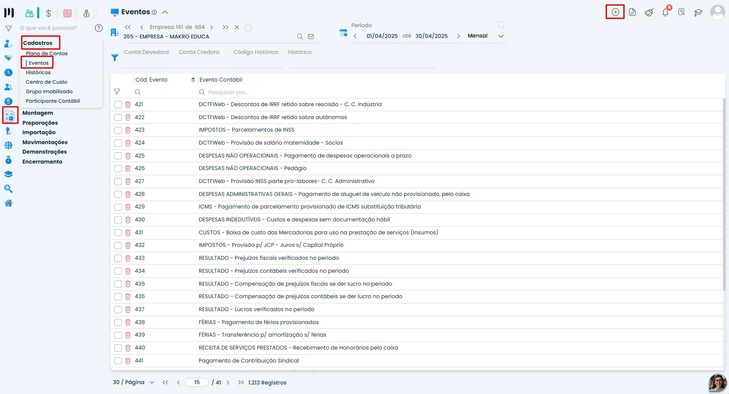Screen dimensions: 729x394
Task: Open Históricos menu item
Action: (38, 72)
